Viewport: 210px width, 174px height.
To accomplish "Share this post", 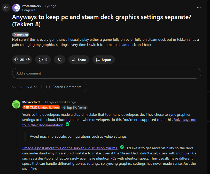I will [x=79, y=60].
